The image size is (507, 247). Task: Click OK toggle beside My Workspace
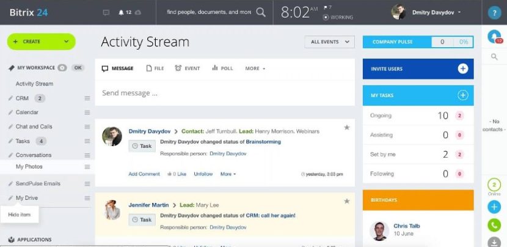(78, 68)
